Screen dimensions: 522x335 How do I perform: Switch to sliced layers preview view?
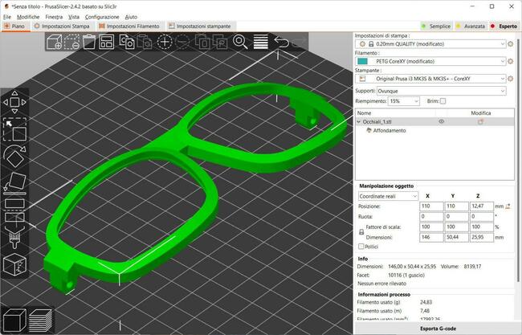click(x=40, y=321)
